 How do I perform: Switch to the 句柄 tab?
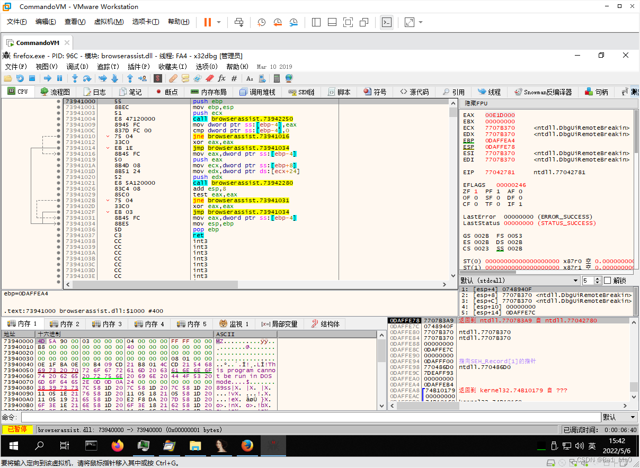597,92
